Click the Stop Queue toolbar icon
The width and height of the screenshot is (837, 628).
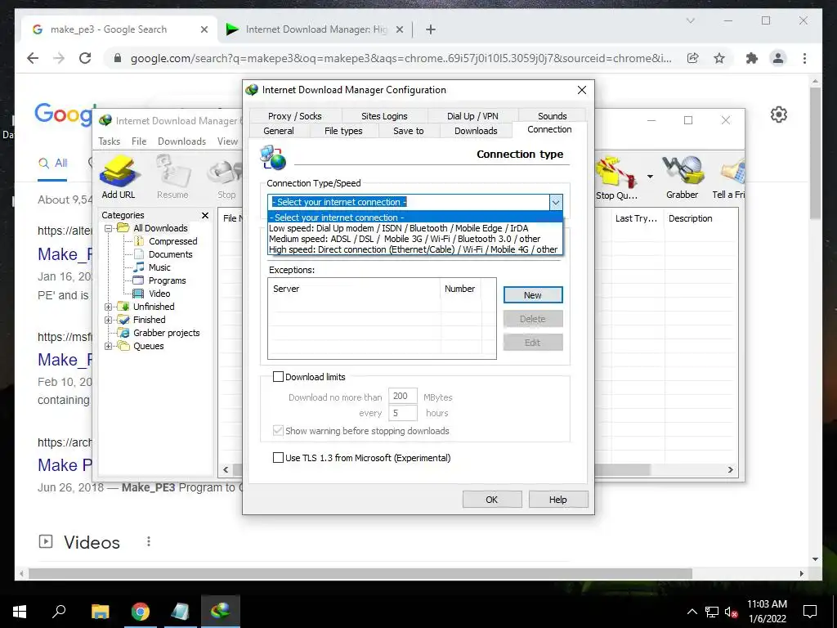pyautogui.click(x=617, y=177)
